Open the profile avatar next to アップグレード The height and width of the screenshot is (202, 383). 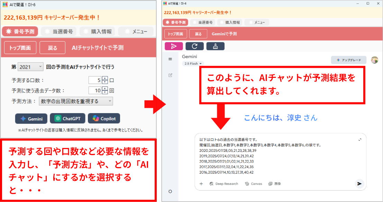[374, 60]
